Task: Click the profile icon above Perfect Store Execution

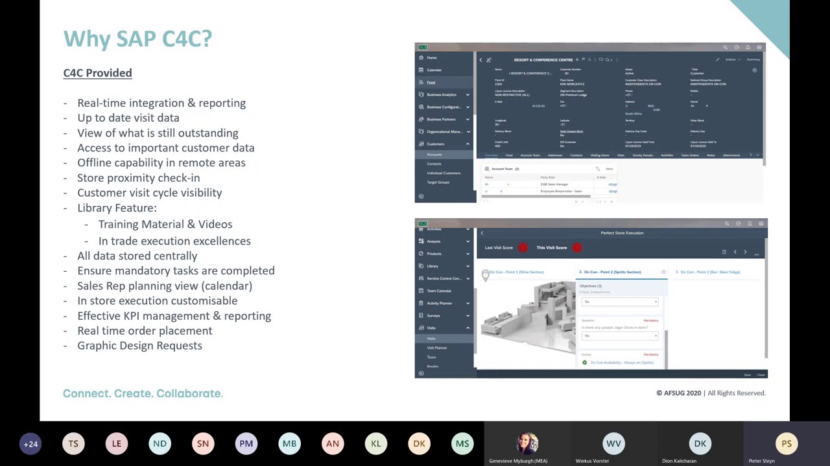Action: [761, 223]
